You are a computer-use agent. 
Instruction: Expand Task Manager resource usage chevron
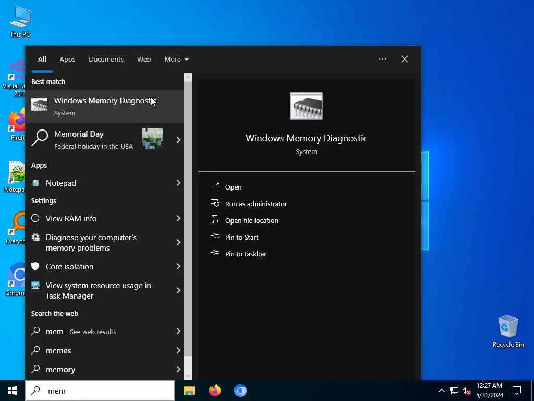[x=178, y=290]
